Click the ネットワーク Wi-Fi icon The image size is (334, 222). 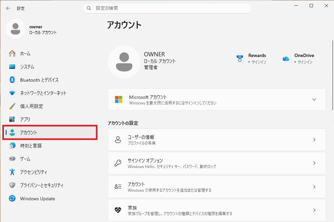tap(12, 93)
